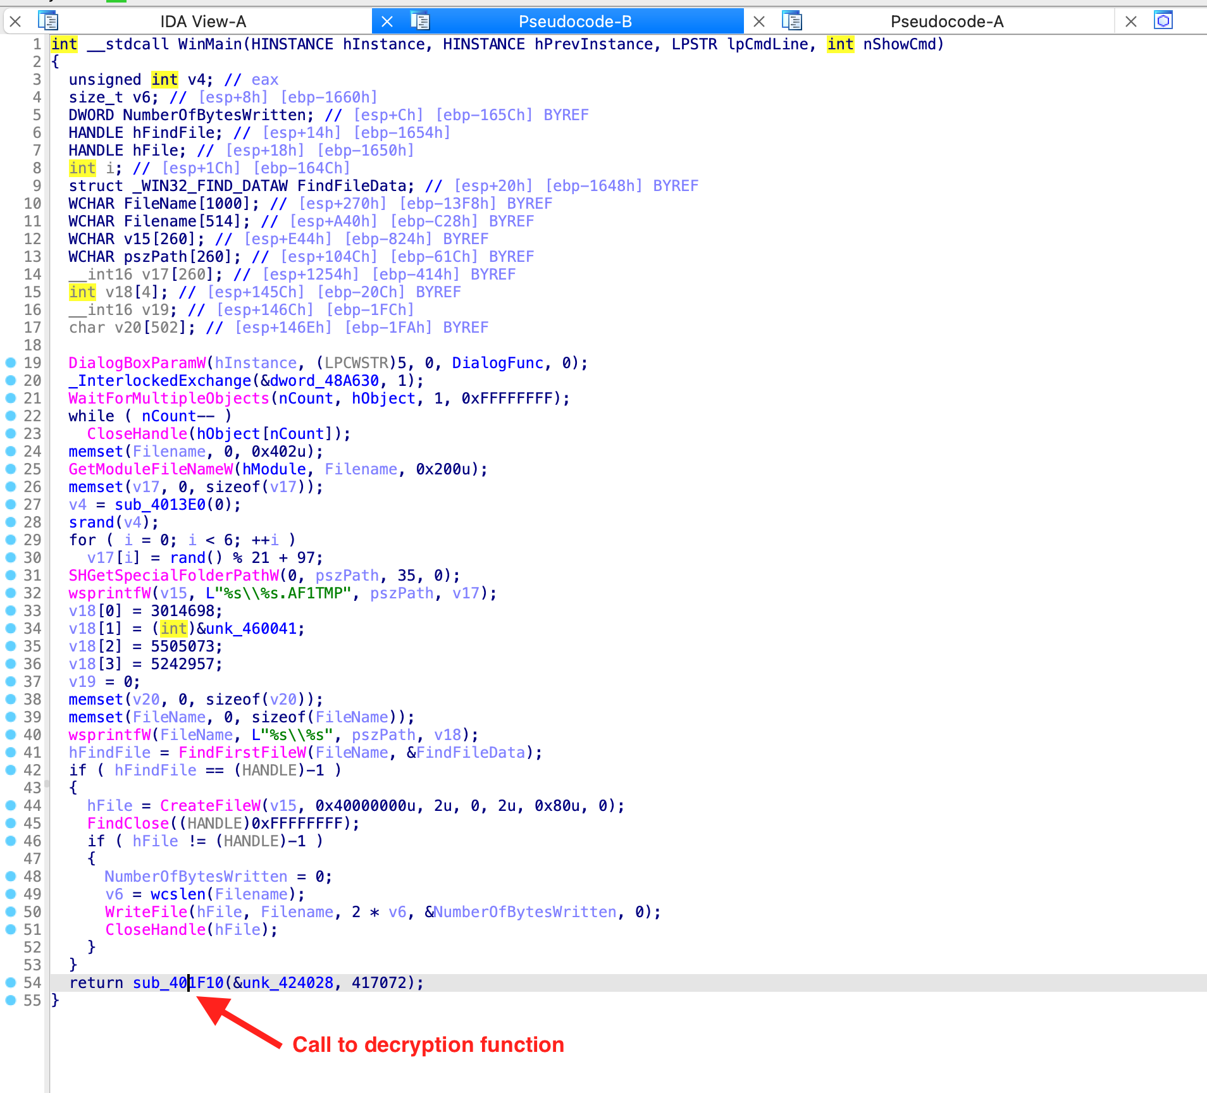Close the IDA View-A tab
The image size is (1207, 1093).
click(x=16, y=22)
